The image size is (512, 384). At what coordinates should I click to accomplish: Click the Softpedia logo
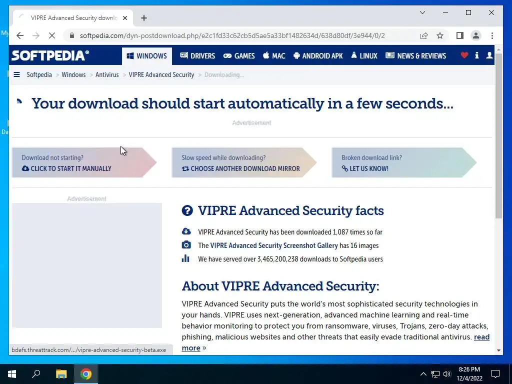[x=50, y=55]
